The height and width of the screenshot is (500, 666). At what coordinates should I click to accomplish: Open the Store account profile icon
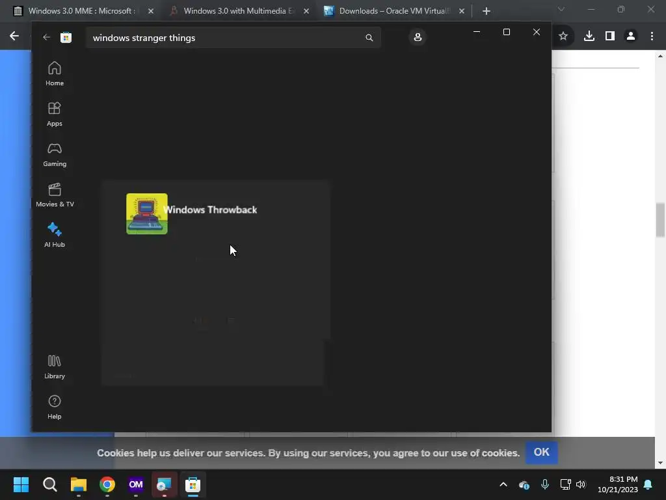pos(418,37)
